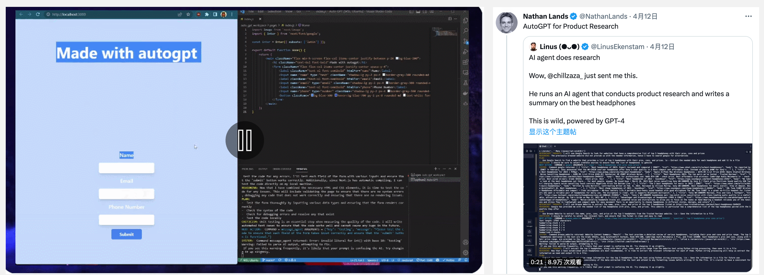Close the terminal panel

coord(455,169)
